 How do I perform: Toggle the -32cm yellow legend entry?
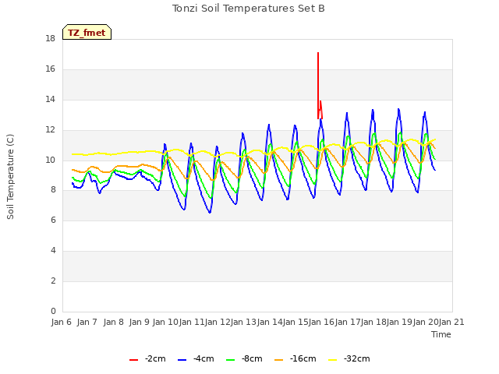349,359
